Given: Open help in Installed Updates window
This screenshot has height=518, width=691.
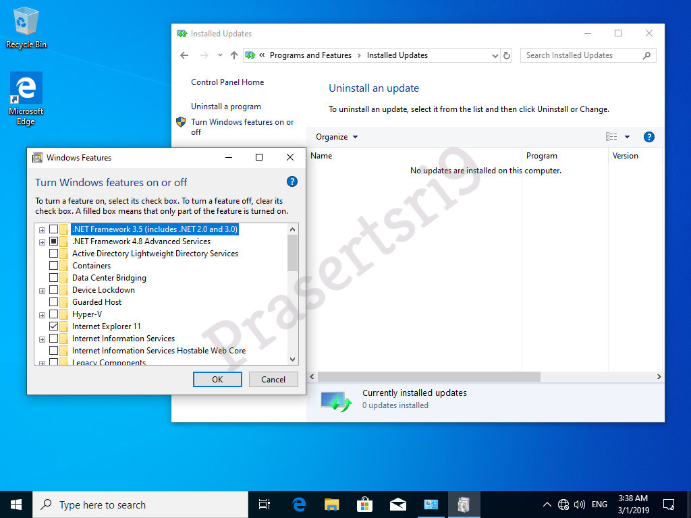Looking at the screenshot, I should pyautogui.click(x=648, y=137).
